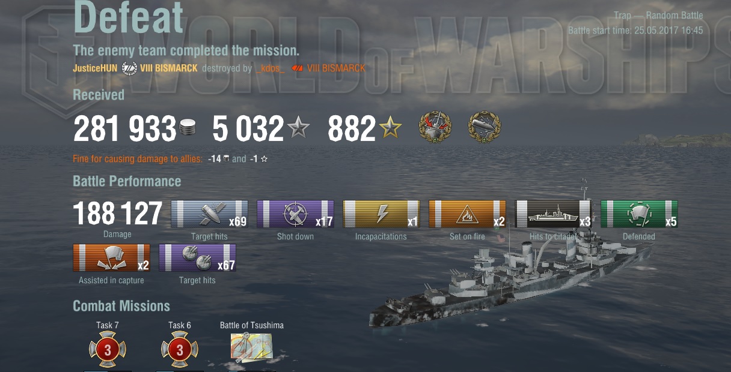Viewport: 731px width, 372px height.
Task: Open the Battle of Tsushima mission map
Action: pos(251,348)
